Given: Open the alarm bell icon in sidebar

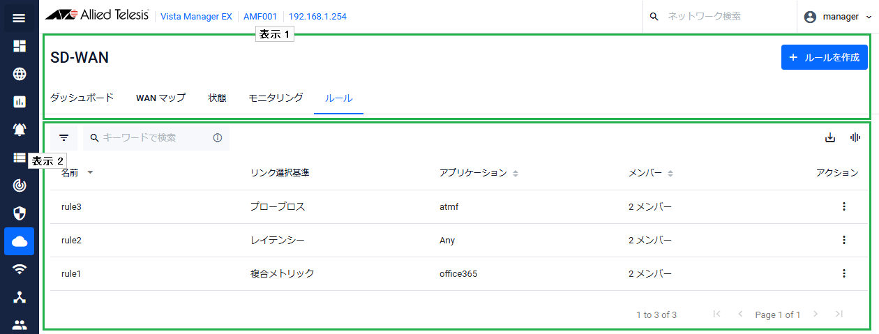Looking at the screenshot, I should tap(20, 130).
